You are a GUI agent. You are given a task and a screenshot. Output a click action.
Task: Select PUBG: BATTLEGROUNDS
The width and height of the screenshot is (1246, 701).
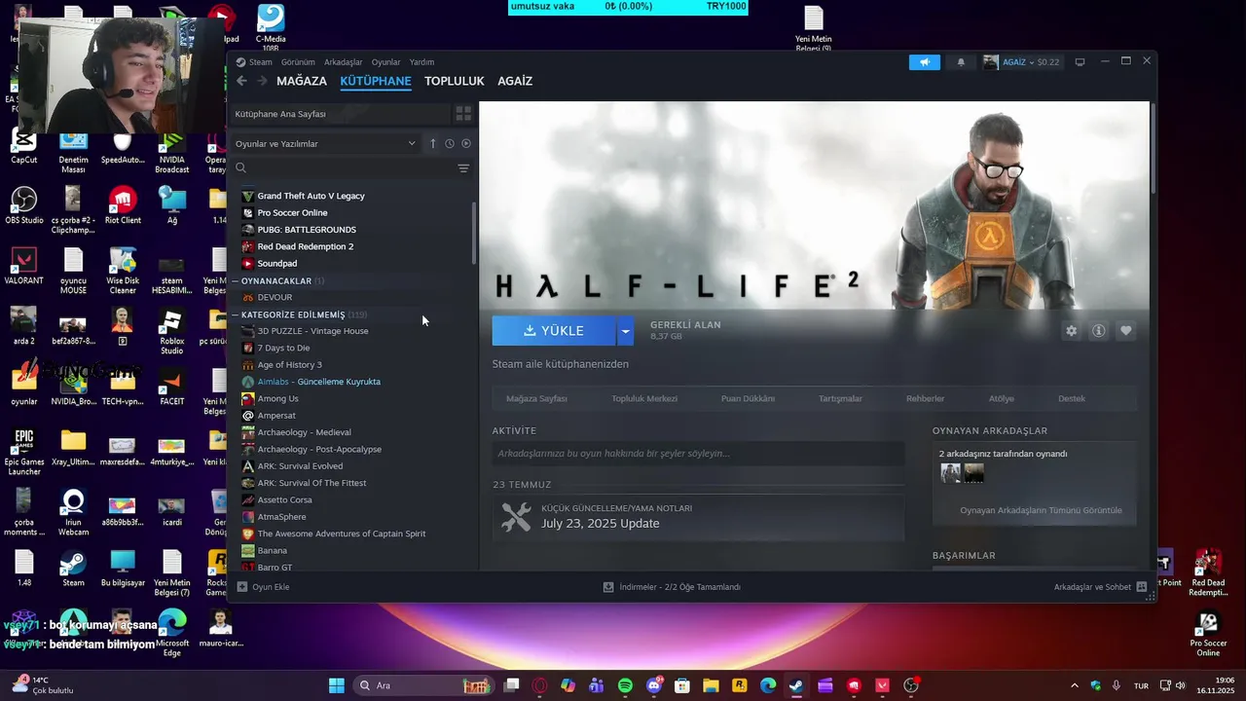coord(307,230)
